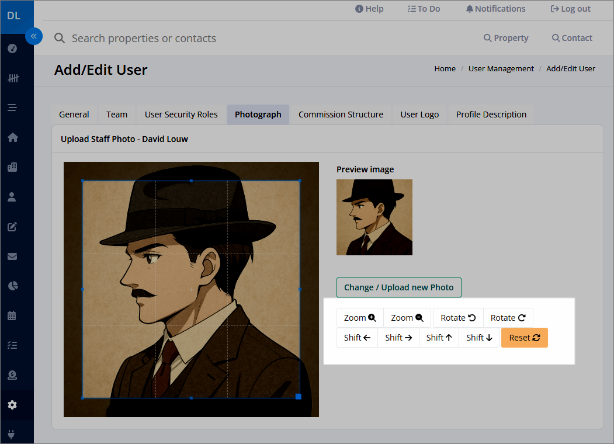Open the calendar icon in sidebar
This screenshot has width=614, height=444.
[x=12, y=315]
